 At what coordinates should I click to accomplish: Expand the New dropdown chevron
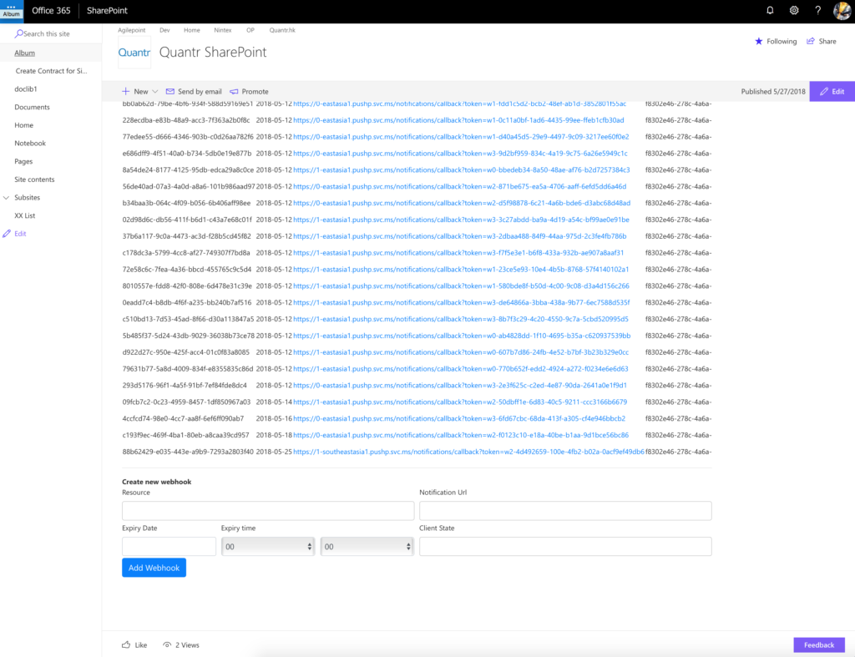(x=154, y=92)
